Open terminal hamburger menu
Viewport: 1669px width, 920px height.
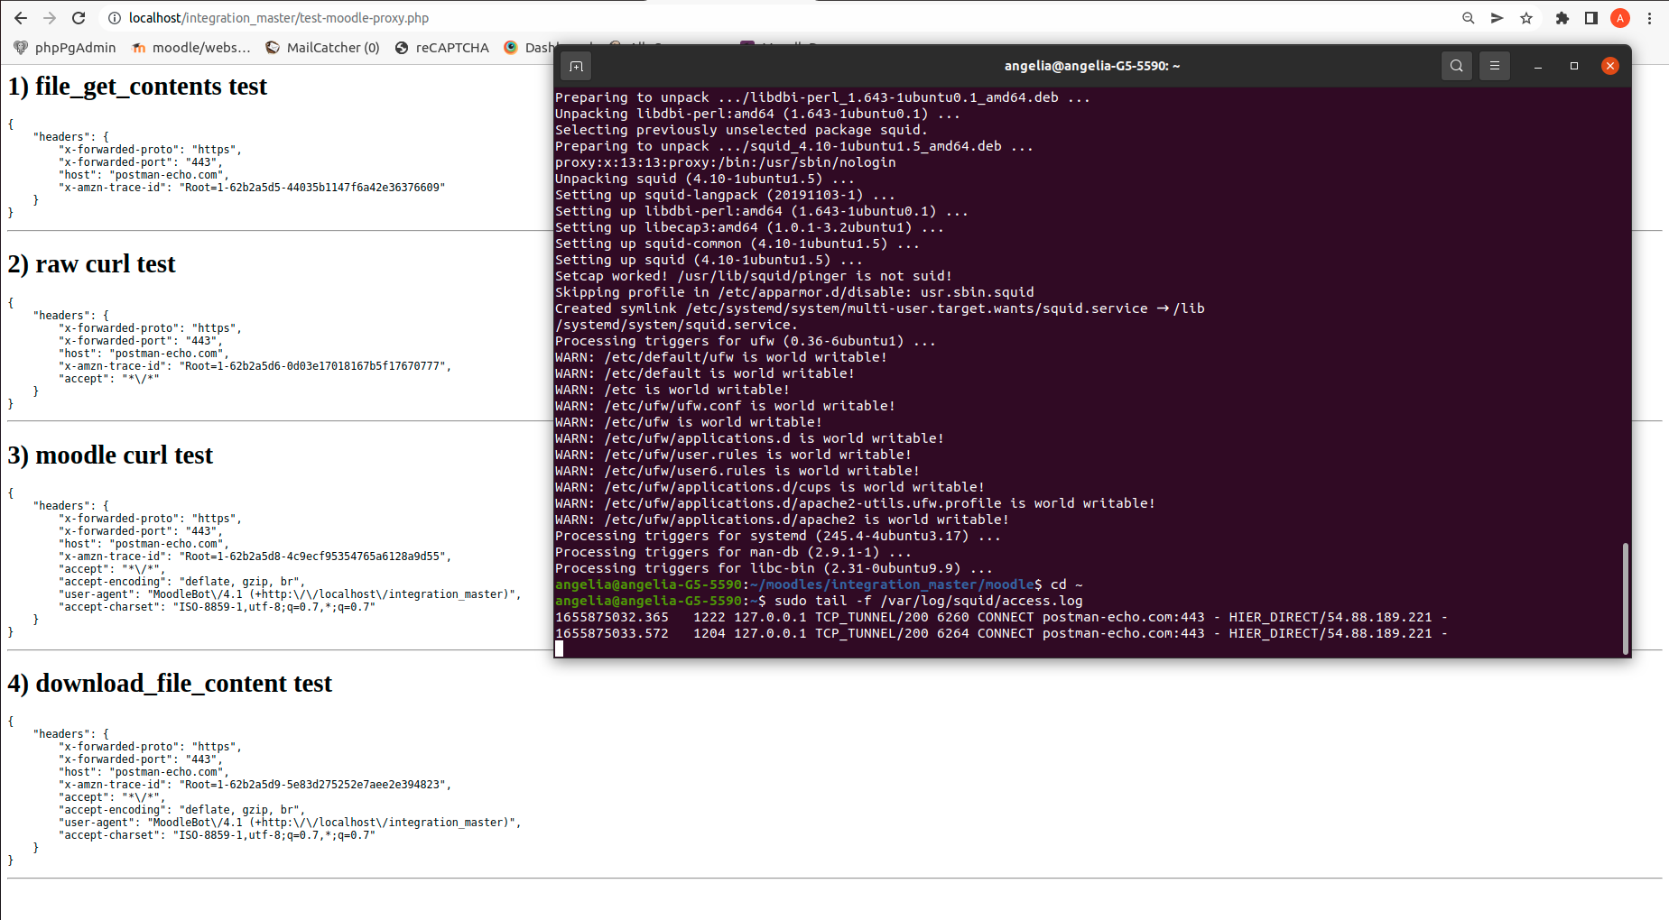tap(1495, 66)
